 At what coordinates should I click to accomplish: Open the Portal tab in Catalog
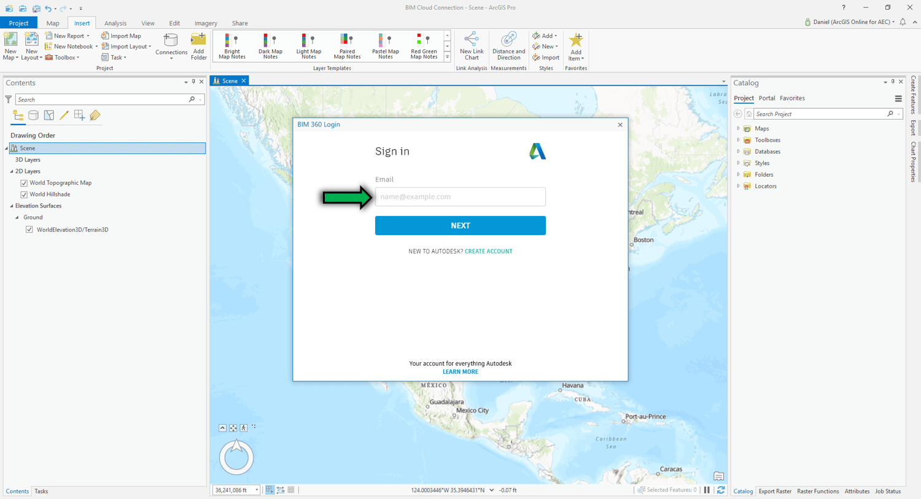(767, 98)
